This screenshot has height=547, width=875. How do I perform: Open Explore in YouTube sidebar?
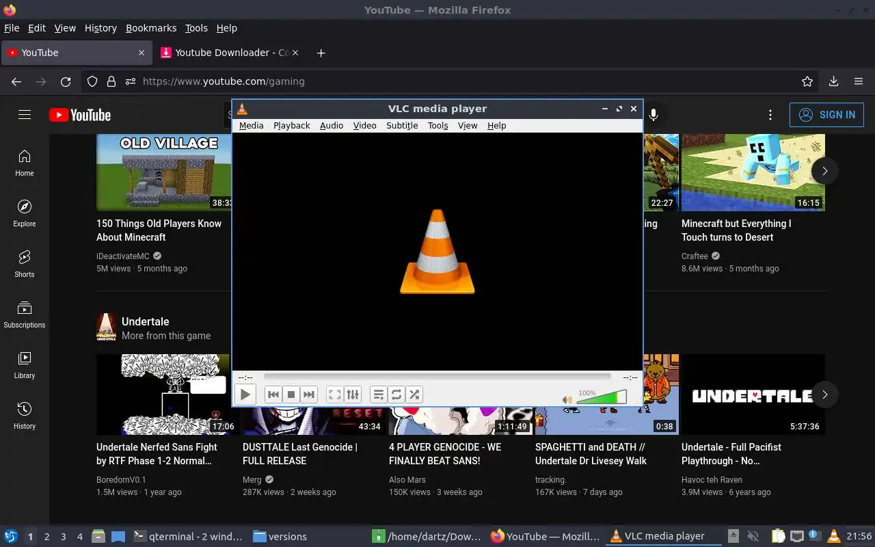(25, 213)
